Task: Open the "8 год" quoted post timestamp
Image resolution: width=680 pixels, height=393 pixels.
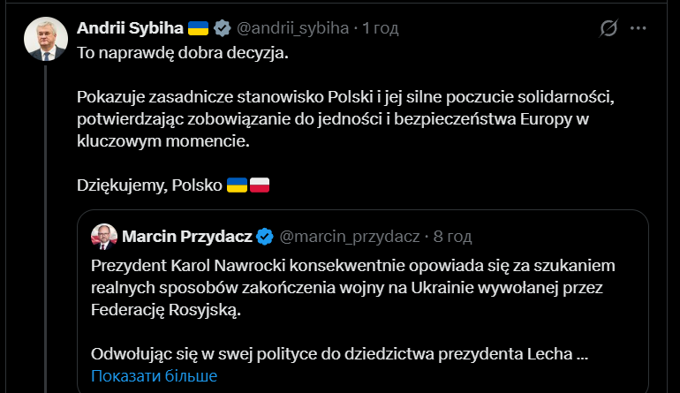Action: click(454, 237)
